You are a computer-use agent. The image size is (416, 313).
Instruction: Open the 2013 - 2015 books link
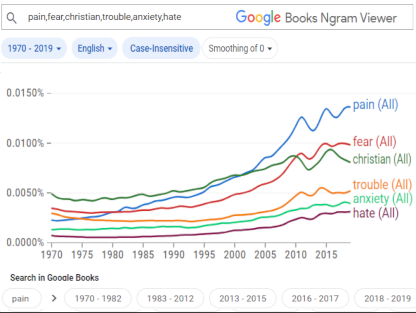click(x=243, y=298)
